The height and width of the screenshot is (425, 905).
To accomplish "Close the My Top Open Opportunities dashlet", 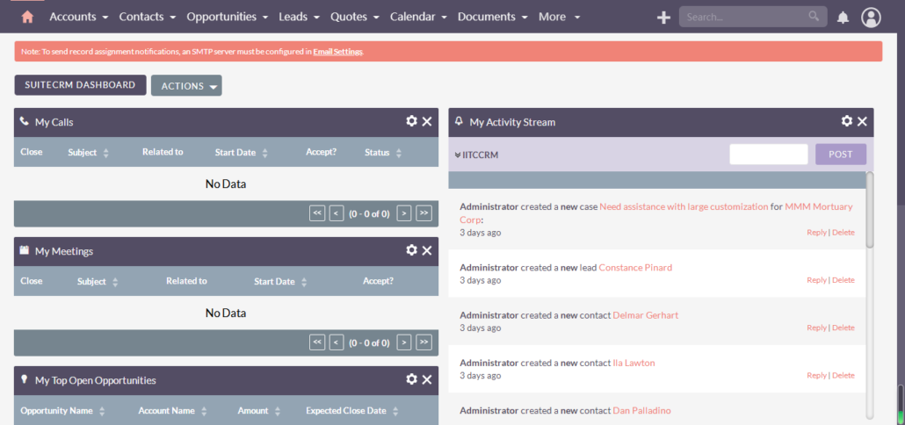I will (x=427, y=379).
